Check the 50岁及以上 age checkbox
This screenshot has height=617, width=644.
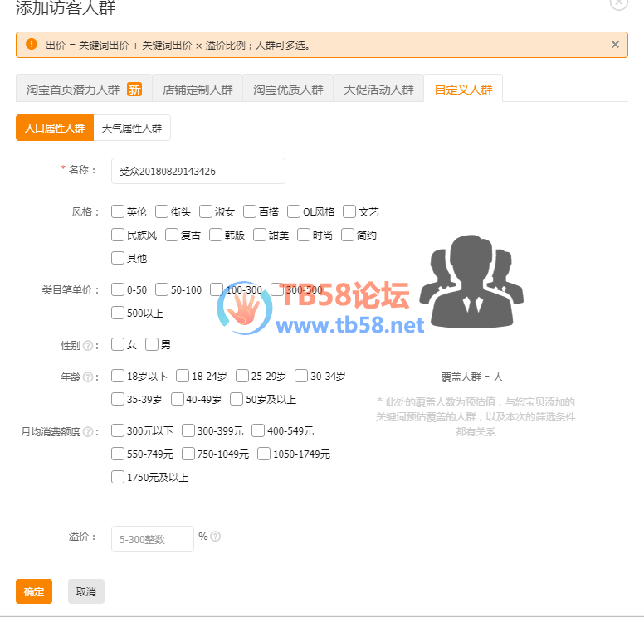[237, 399]
